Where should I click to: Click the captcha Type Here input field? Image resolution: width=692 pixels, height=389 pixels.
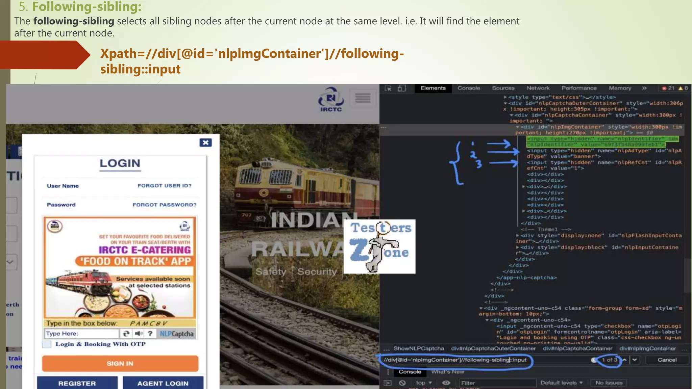tap(81, 334)
